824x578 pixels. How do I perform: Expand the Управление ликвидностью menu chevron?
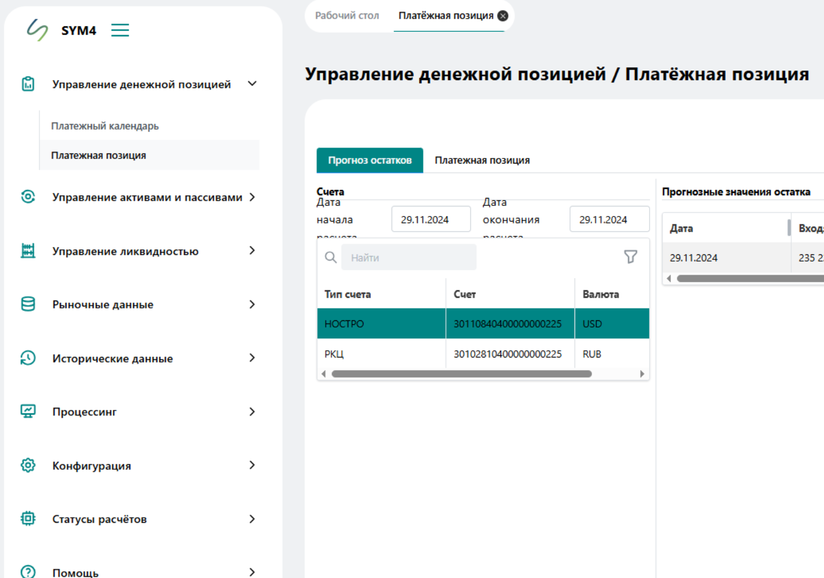(252, 250)
